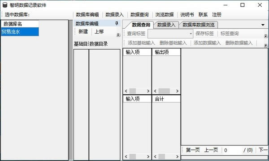Viewport: 269px width, 161px height.
Task: Click 删除基础输入 button
Action: (173, 43)
